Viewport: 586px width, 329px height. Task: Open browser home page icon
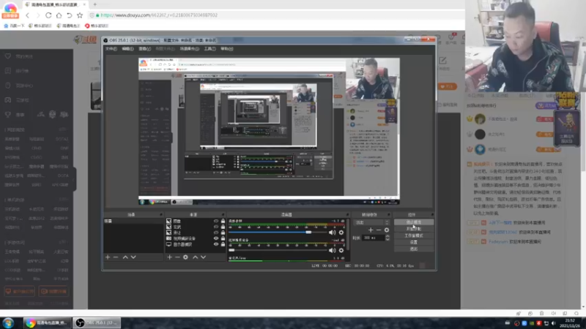coord(59,15)
